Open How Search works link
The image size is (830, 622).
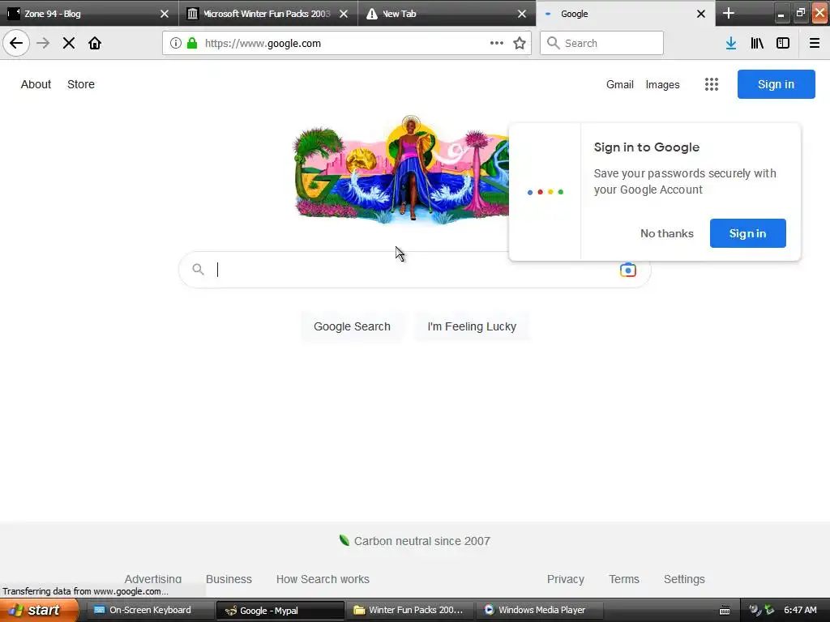pyautogui.click(x=323, y=579)
